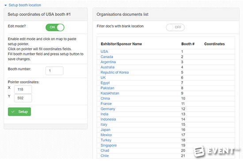Open the India exhibitor link
The image size is (243, 161).
click(104, 114)
